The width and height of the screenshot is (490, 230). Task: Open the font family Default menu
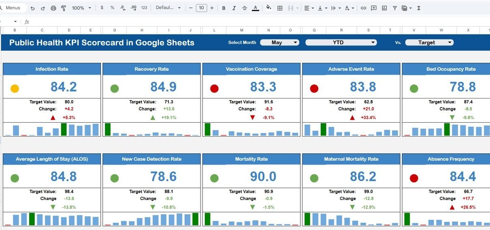[x=168, y=8]
